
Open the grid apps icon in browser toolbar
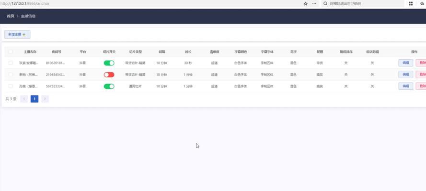(411, 4)
